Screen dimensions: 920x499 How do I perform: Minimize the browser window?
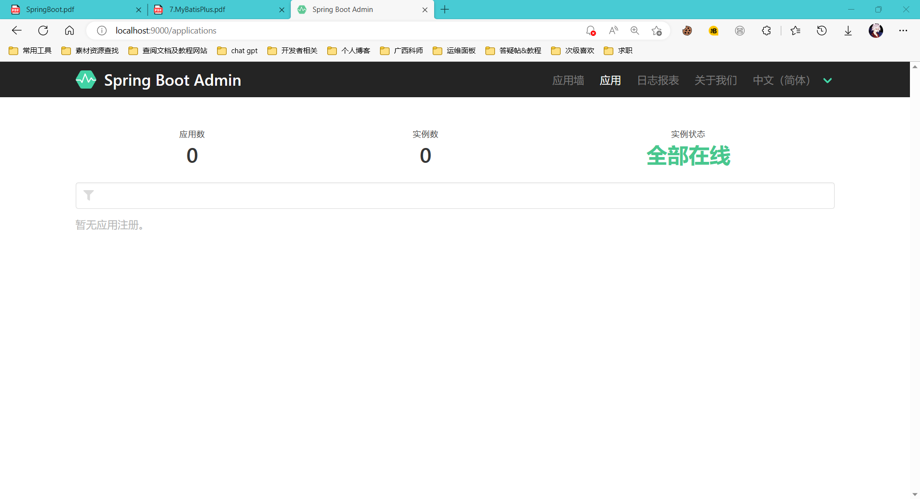(851, 10)
